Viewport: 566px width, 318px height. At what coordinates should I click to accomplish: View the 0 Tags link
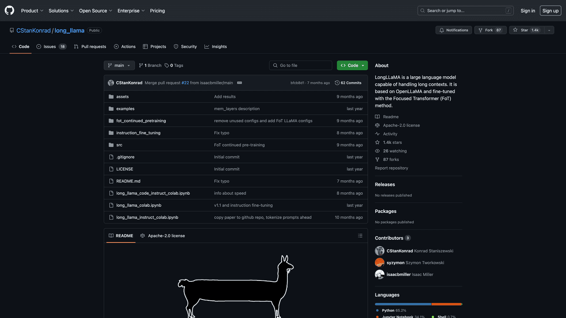pyautogui.click(x=174, y=65)
